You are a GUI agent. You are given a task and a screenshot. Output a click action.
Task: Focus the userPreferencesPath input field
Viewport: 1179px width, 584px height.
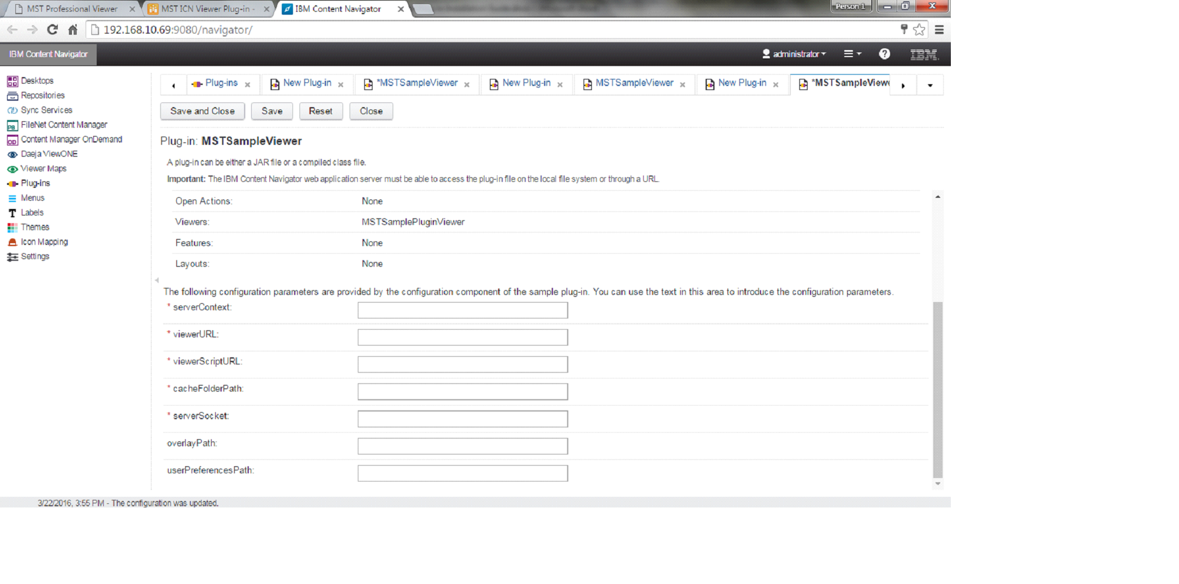pos(463,473)
